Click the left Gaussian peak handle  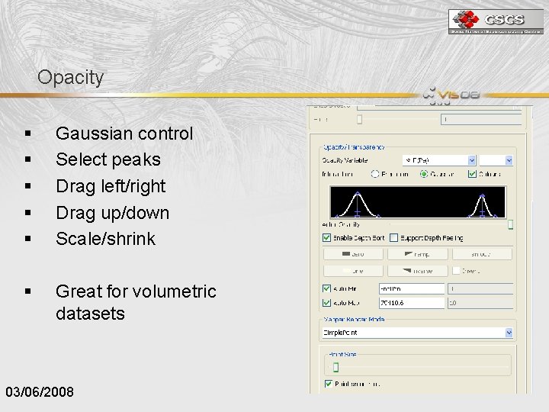click(x=357, y=193)
